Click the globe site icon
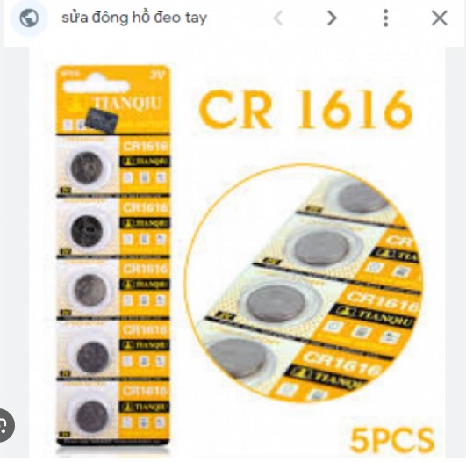This screenshot has height=462, width=466. point(29,18)
